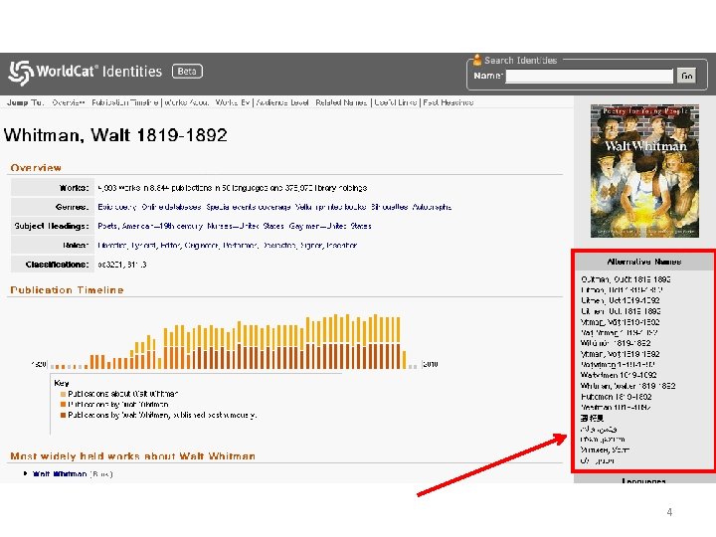The width and height of the screenshot is (716, 537).
Task: Open the Online databases genre link
Action: click(x=171, y=207)
